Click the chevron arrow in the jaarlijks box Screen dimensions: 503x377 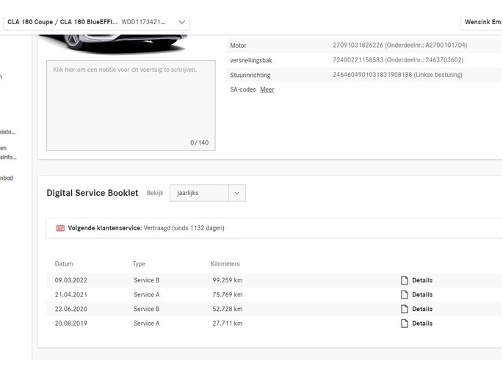(x=236, y=193)
